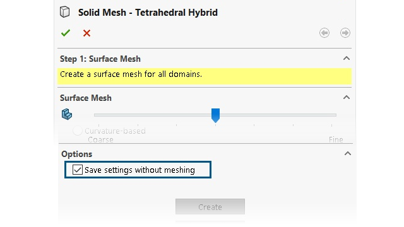Click the Step 1: Surface Mesh header
This screenshot has height=227, width=404.
pyautogui.click(x=100, y=59)
